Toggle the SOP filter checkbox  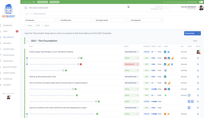coord(34,25)
